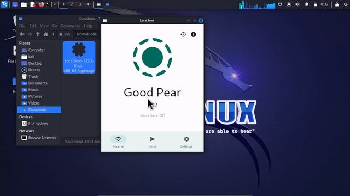This screenshot has height=196, width=350.
Task: Open the file manager launcher in panel
Action: coord(24,4)
